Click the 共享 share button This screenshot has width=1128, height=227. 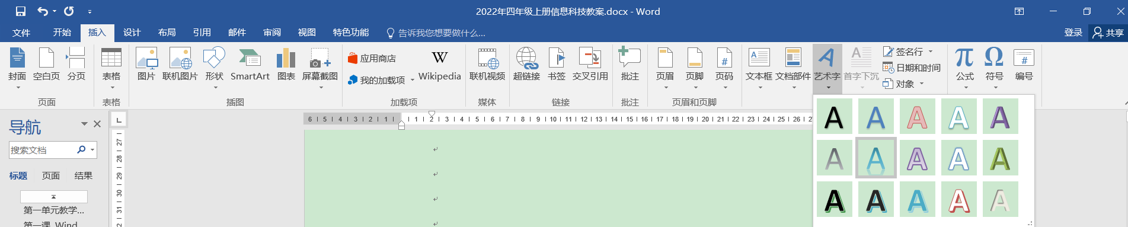[x=1108, y=33]
